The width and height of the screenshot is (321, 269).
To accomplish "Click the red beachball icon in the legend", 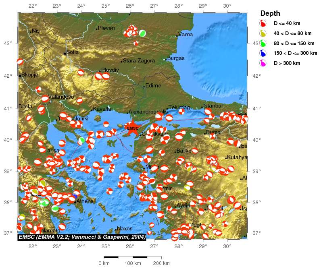I will click(x=263, y=23).
